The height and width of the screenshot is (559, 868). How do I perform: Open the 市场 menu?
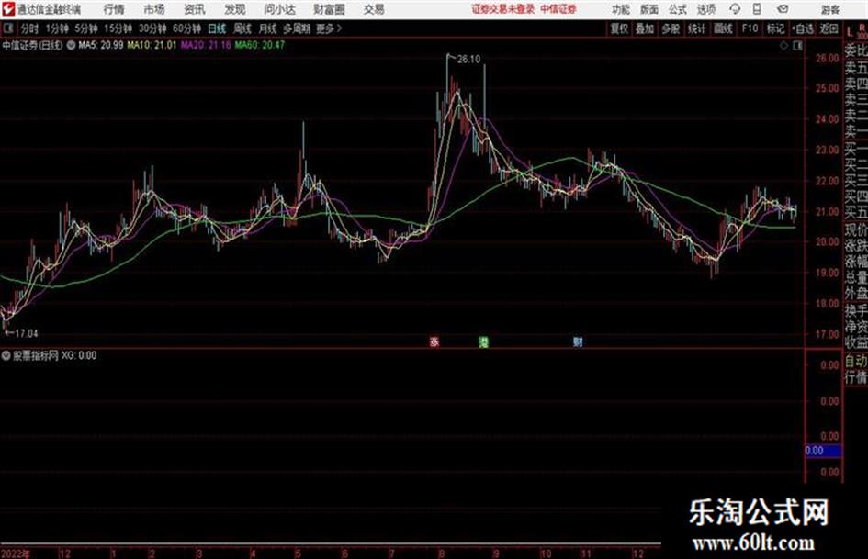pyautogui.click(x=154, y=9)
